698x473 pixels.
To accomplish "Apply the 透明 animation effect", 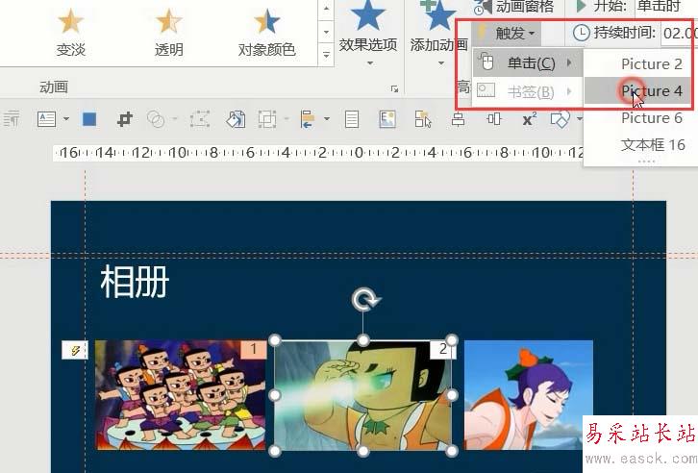I will 168,34.
